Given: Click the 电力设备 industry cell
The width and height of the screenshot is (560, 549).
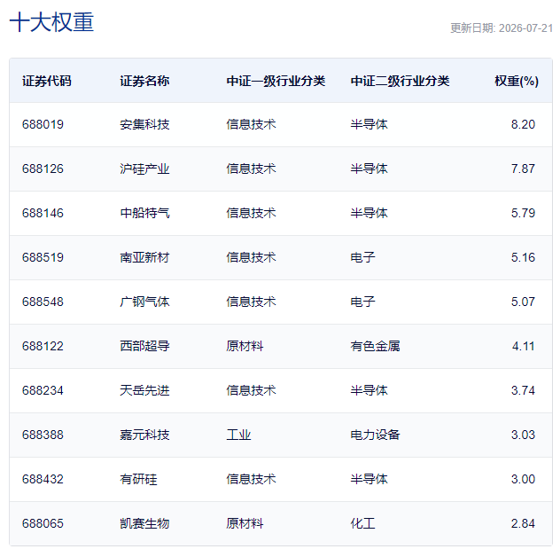Looking at the screenshot, I should pos(376,435).
